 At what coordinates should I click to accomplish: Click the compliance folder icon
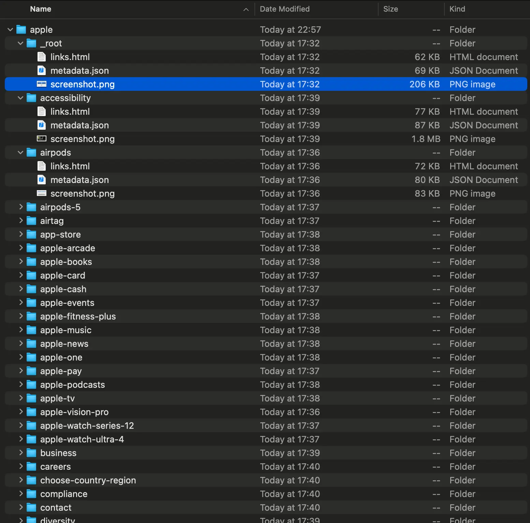click(x=31, y=494)
